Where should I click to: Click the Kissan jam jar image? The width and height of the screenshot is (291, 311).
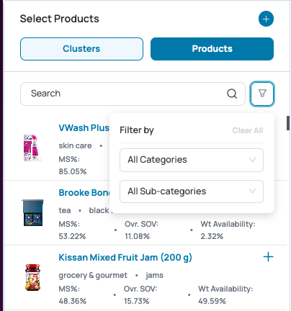tap(33, 277)
